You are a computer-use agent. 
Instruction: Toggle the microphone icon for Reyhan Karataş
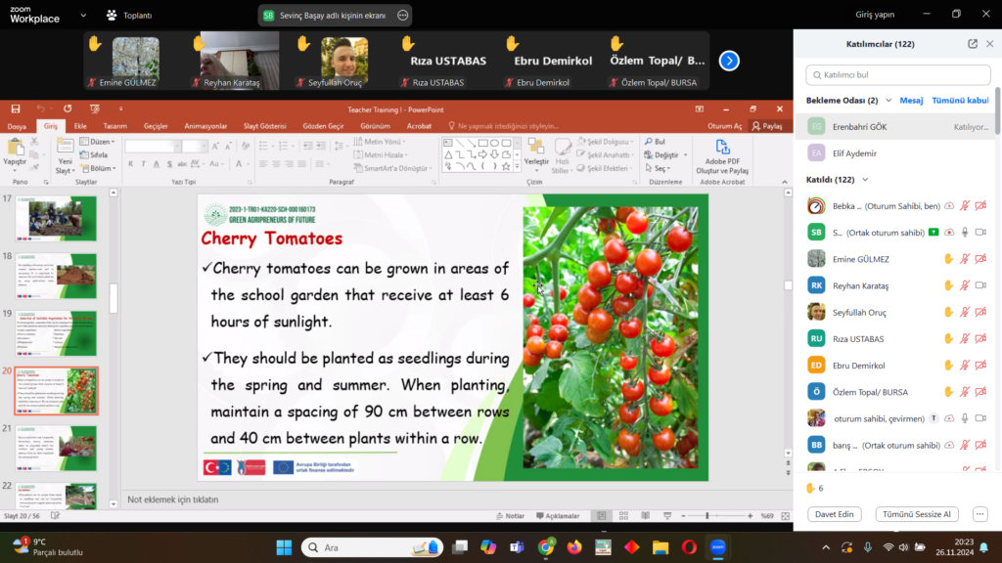click(964, 285)
